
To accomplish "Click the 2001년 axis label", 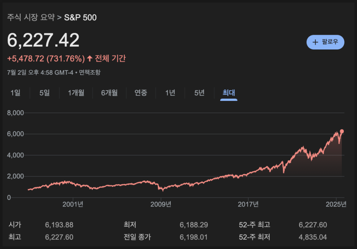I will coord(73,204).
